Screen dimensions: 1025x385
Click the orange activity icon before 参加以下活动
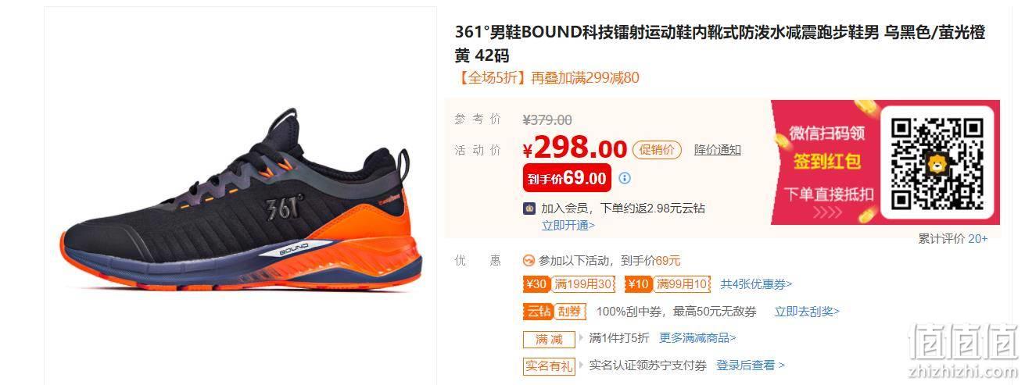pos(529,261)
